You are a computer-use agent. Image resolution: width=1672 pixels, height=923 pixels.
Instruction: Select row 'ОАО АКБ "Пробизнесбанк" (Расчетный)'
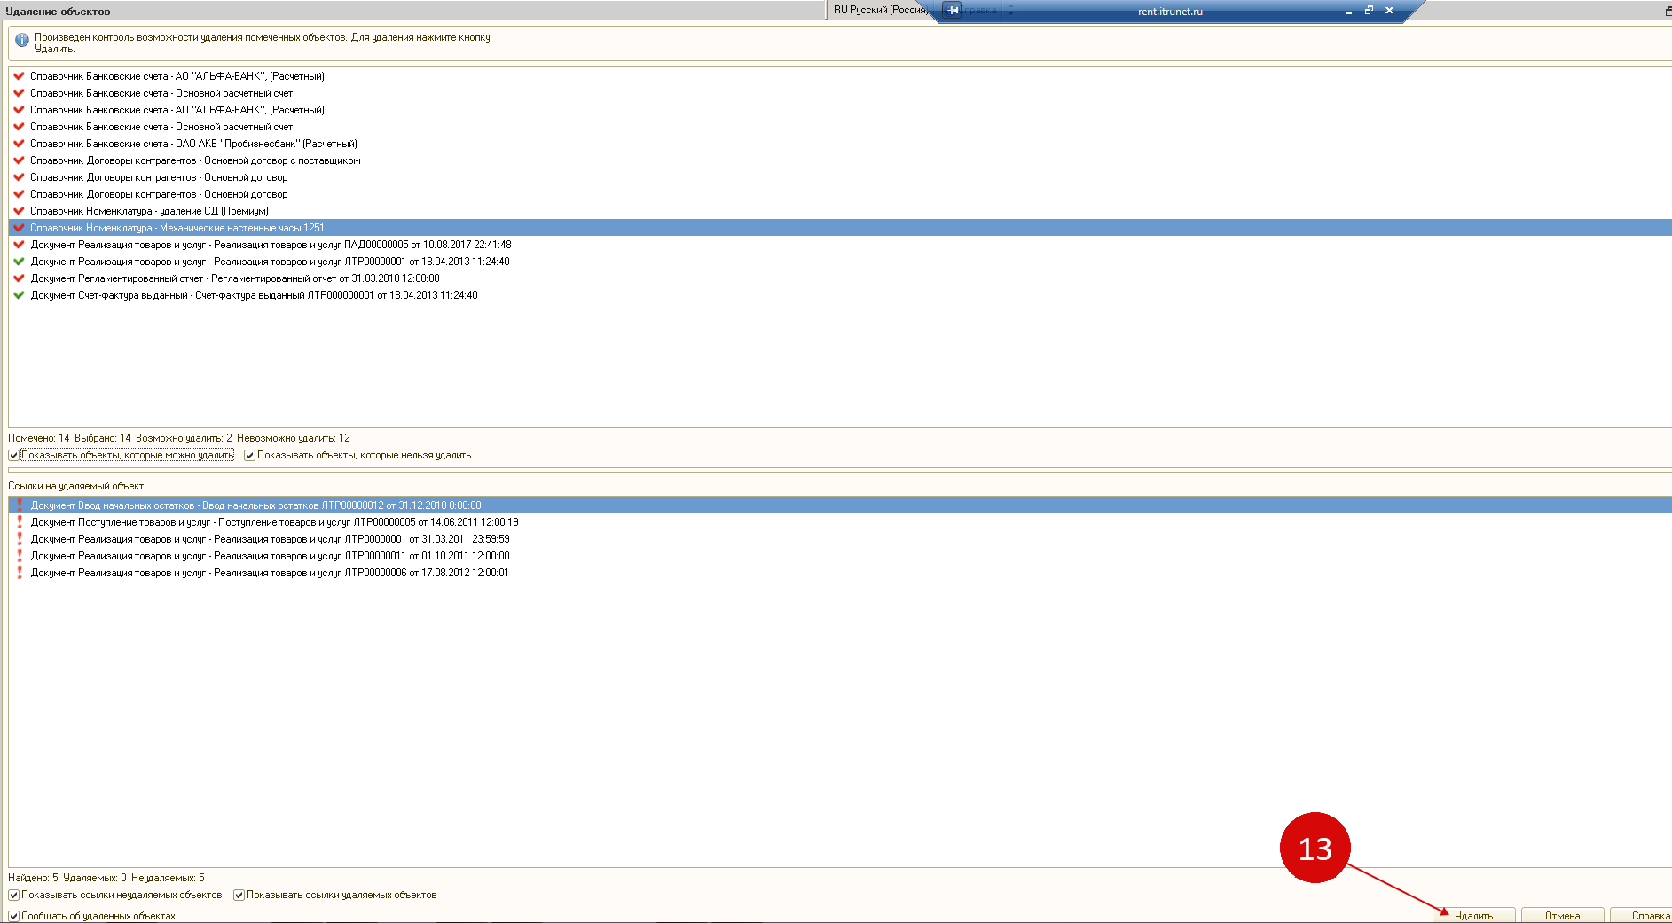[x=840, y=144]
